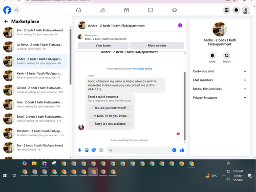256x192 pixels.
Task: Open notifications bell in header
Action: (236, 10)
